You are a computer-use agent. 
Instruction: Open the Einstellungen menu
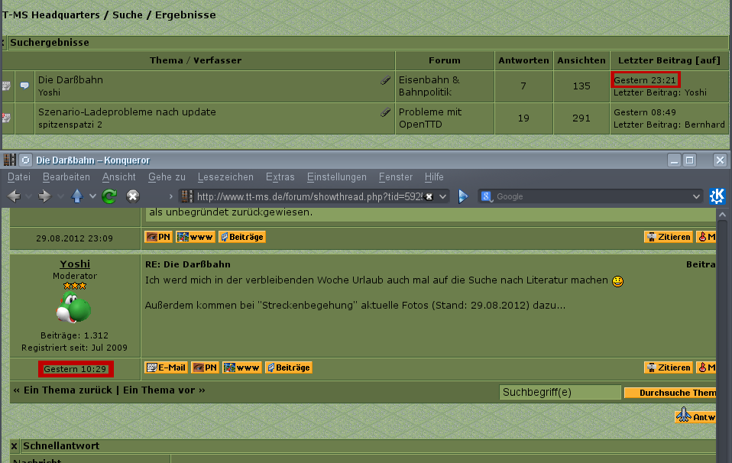tap(336, 177)
